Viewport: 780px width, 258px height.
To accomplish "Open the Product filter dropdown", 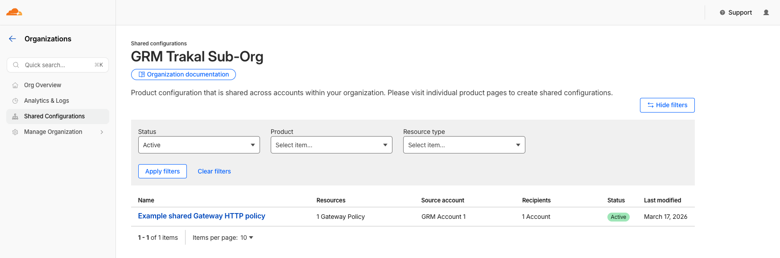I will point(331,145).
